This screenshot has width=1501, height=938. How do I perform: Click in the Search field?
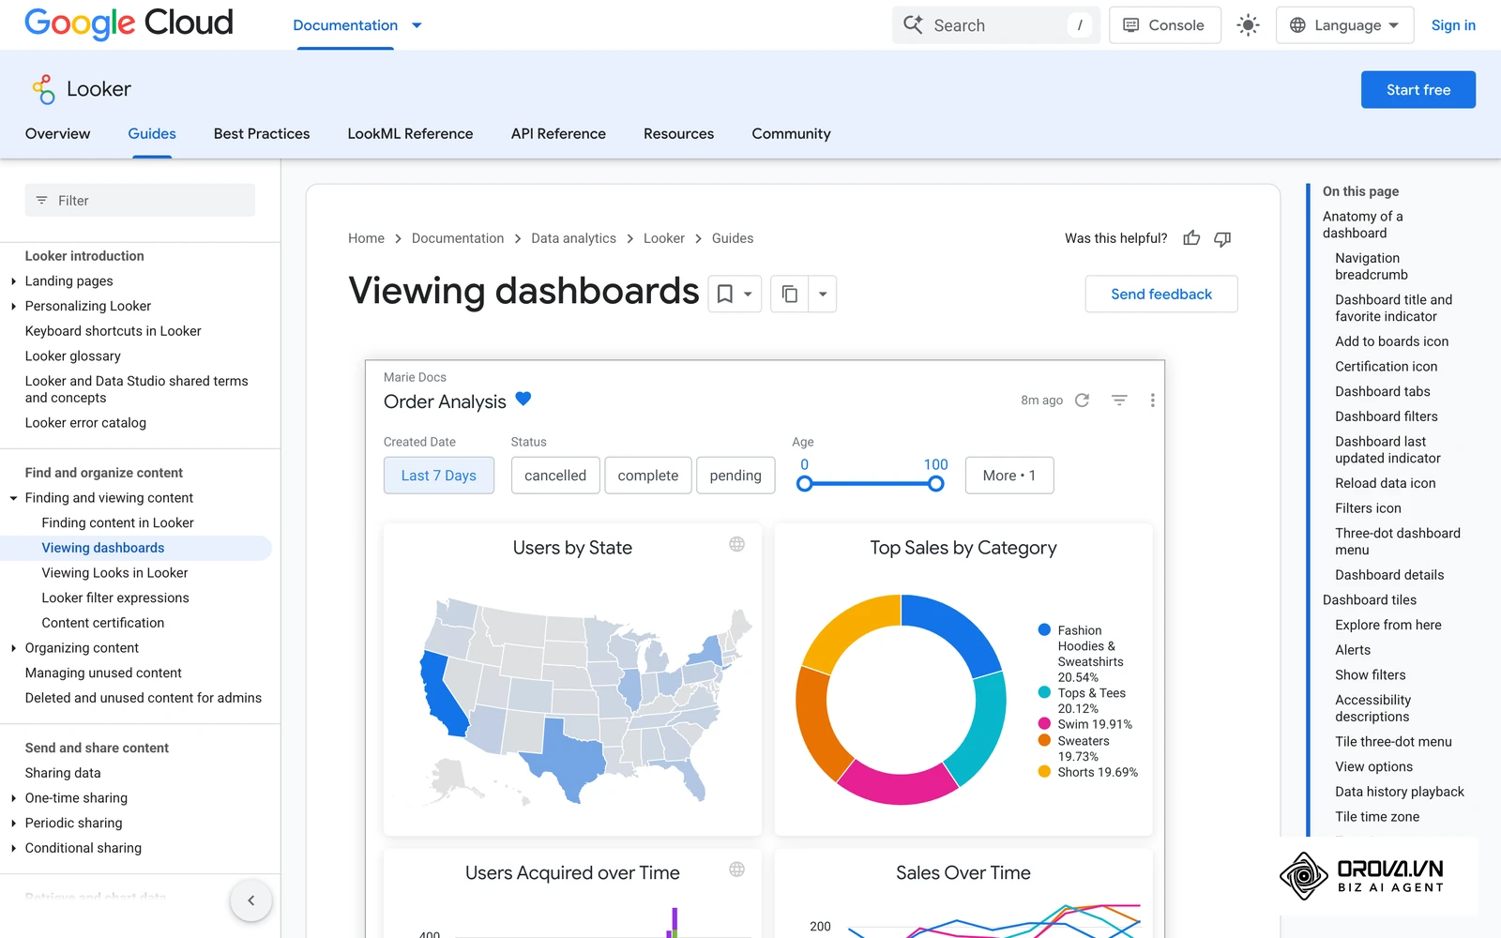click(x=994, y=25)
